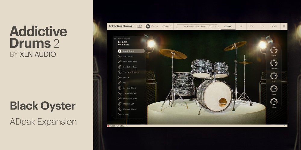
Task: Switch to the KIT tab
Action: 241,26
